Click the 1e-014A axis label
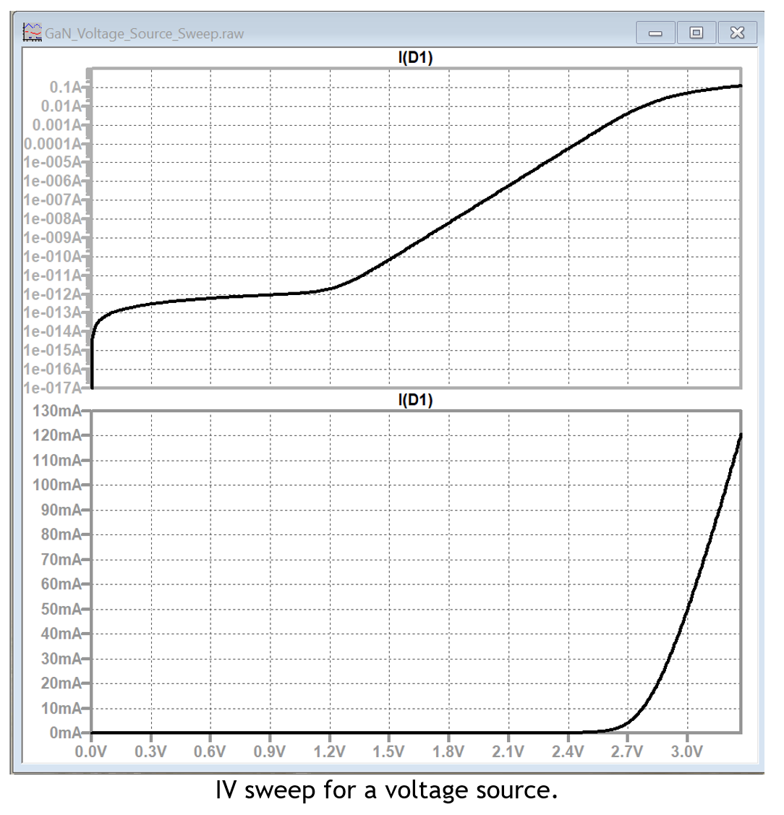Image resolution: width=784 pixels, height=815 pixels. tap(53, 332)
